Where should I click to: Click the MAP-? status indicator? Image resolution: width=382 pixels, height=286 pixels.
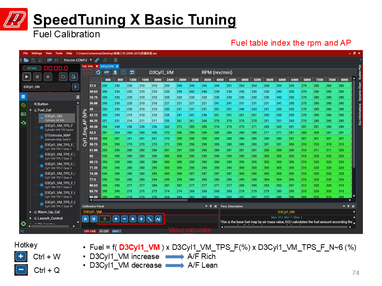(x=117, y=231)
